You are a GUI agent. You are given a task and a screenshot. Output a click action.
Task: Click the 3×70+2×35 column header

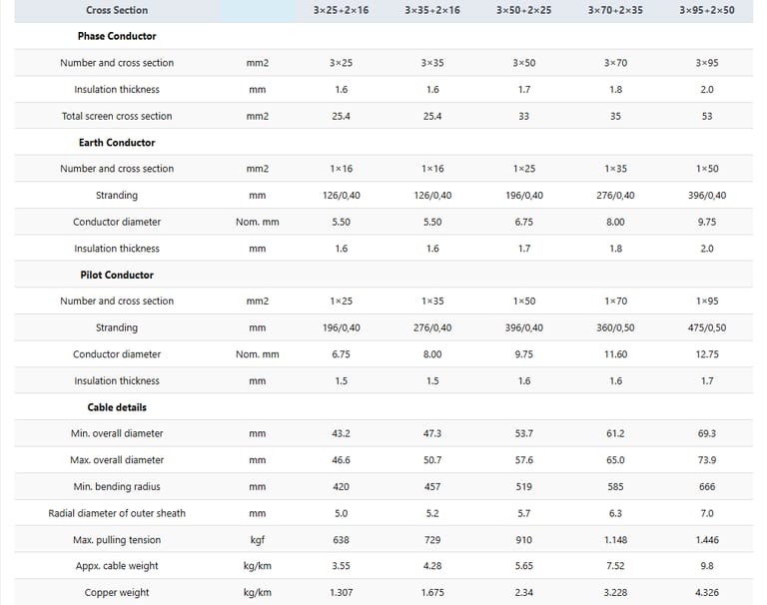coord(615,10)
